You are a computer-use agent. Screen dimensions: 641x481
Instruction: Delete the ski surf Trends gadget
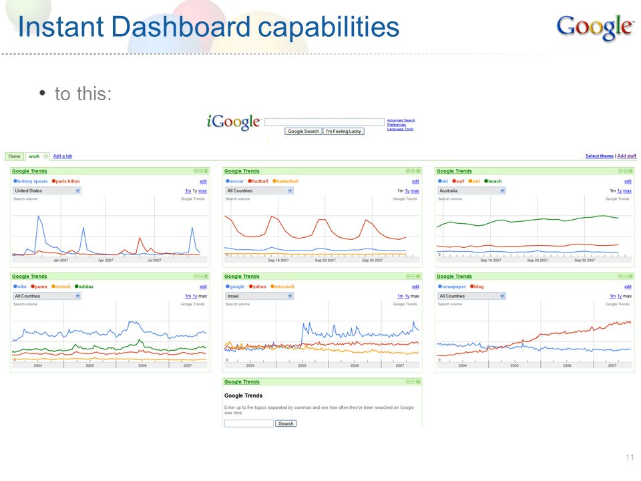[x=630, y=171]
